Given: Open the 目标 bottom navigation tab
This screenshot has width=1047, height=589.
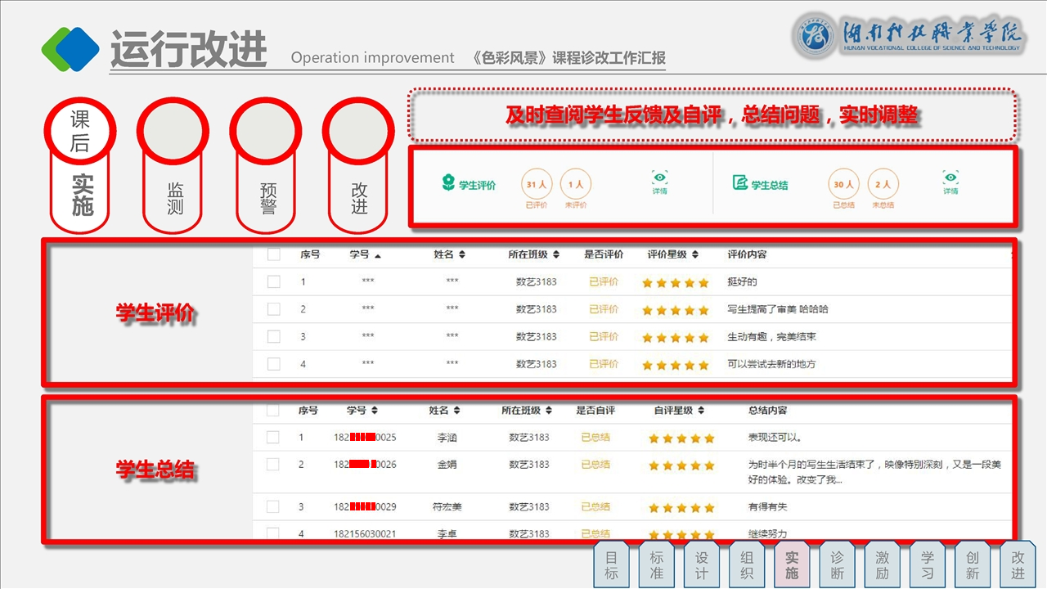Looking at the screenshot, I should [611, 564].
